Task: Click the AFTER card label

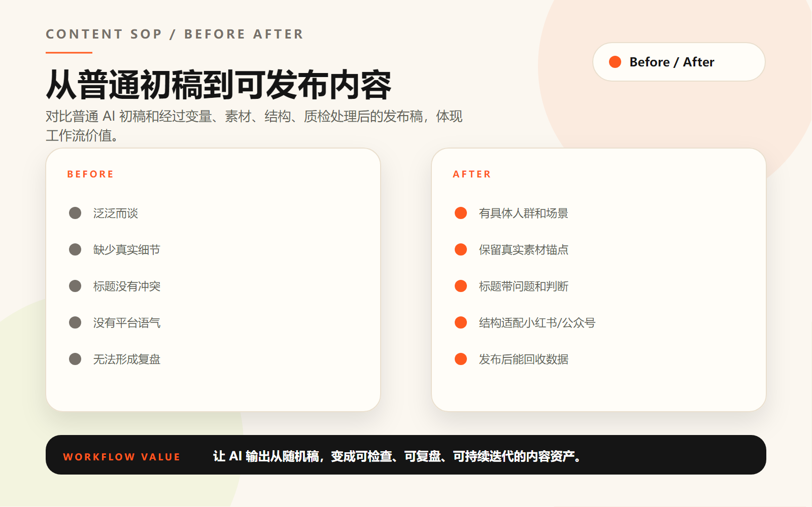Action: coord(472,174)
